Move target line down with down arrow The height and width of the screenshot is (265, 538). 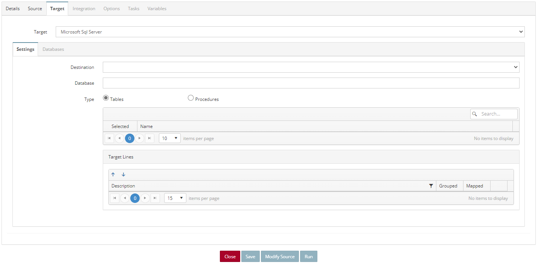click(x=123, y=175)
